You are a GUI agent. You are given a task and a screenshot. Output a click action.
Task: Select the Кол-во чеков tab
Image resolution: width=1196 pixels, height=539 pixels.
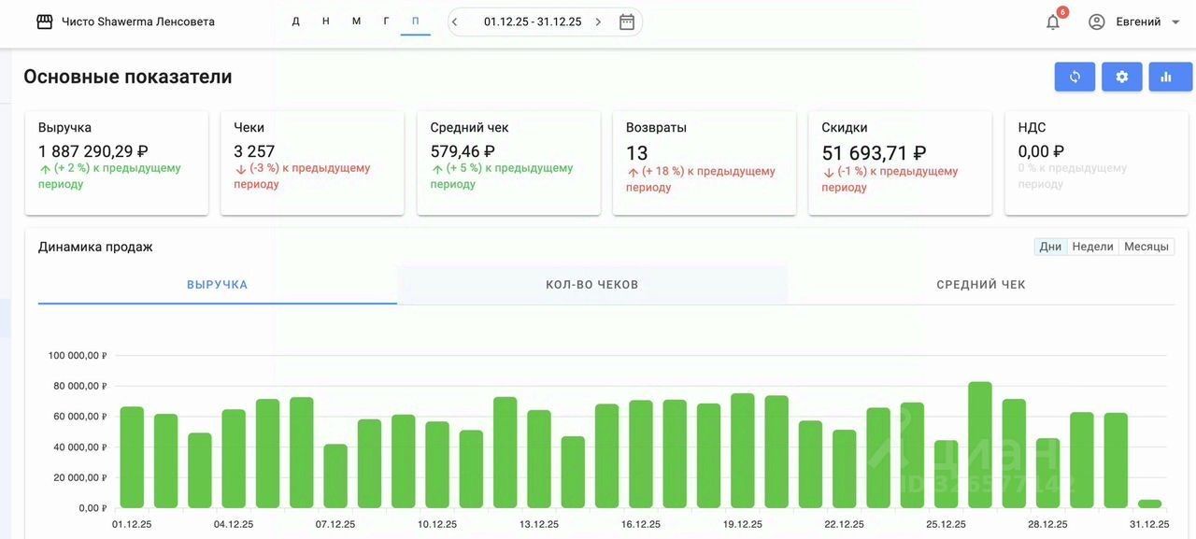(x=591, y=285)
